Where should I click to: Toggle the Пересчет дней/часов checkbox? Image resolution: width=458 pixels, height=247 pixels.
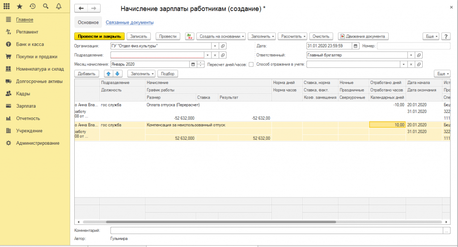pyautogui.click(x=251, y=64)
